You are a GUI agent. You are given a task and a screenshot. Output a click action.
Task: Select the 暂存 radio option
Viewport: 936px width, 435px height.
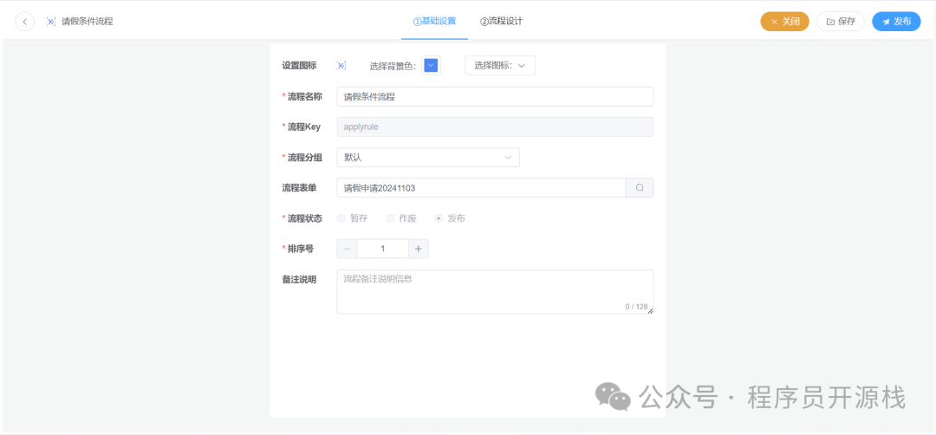click(x=353, y=218)
